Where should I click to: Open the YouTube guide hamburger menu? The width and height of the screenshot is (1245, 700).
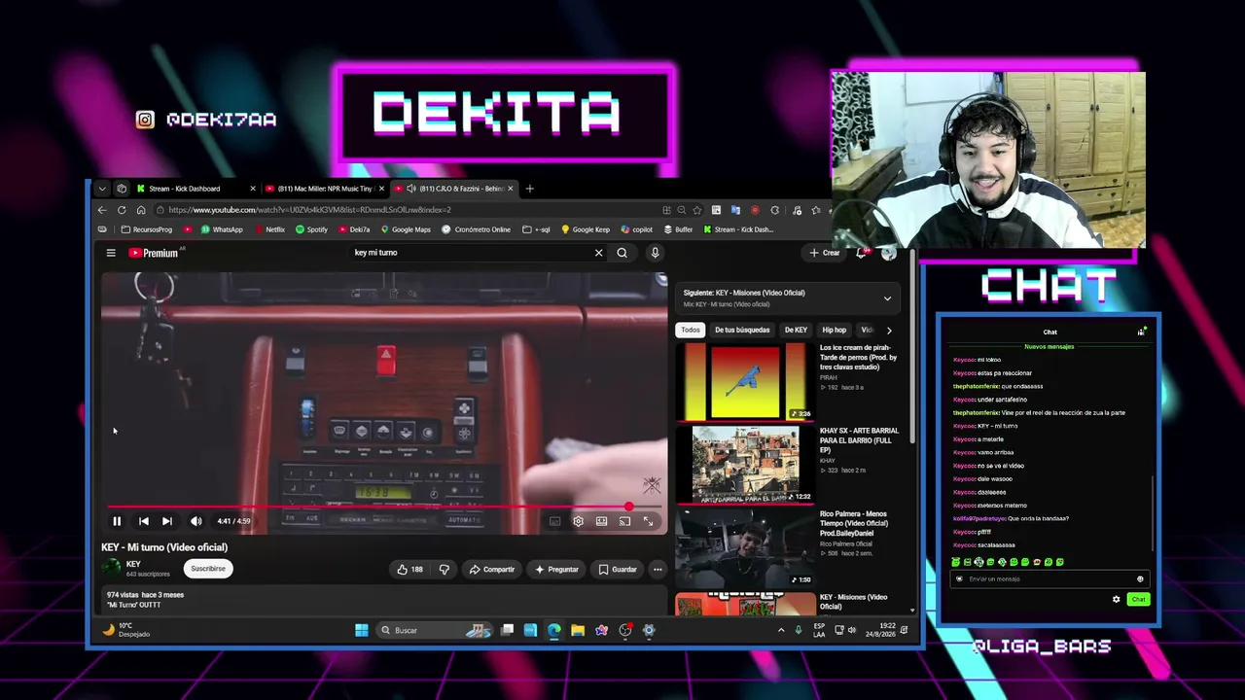tap(111, 253)
